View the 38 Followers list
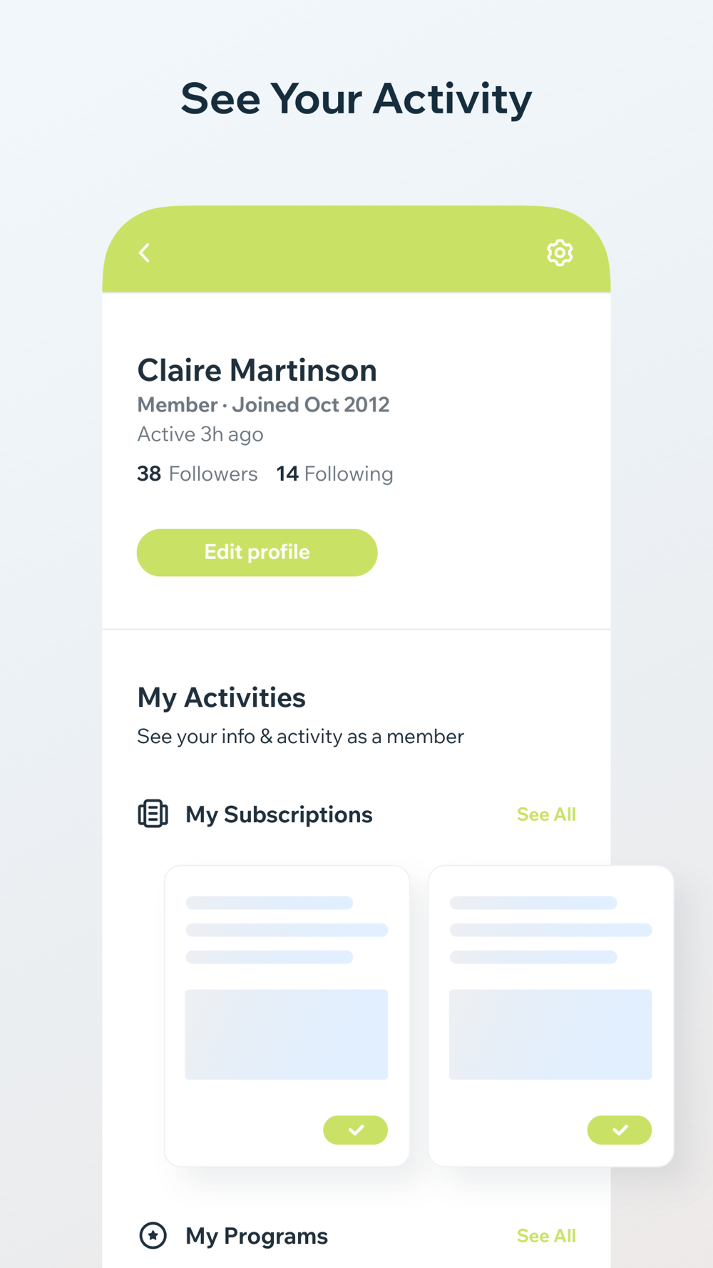The width and height of the screenshot is (713, 1268). (x=198, y=474)
